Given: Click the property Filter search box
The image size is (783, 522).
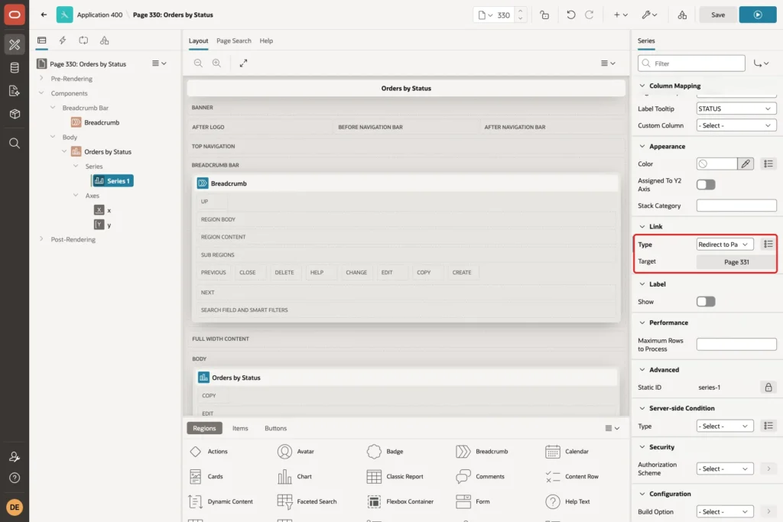Looking at the screenshot, I should pyautogui.click(x=691, y=63).
